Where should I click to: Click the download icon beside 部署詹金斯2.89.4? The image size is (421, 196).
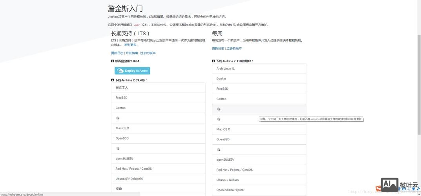(113, 61)
